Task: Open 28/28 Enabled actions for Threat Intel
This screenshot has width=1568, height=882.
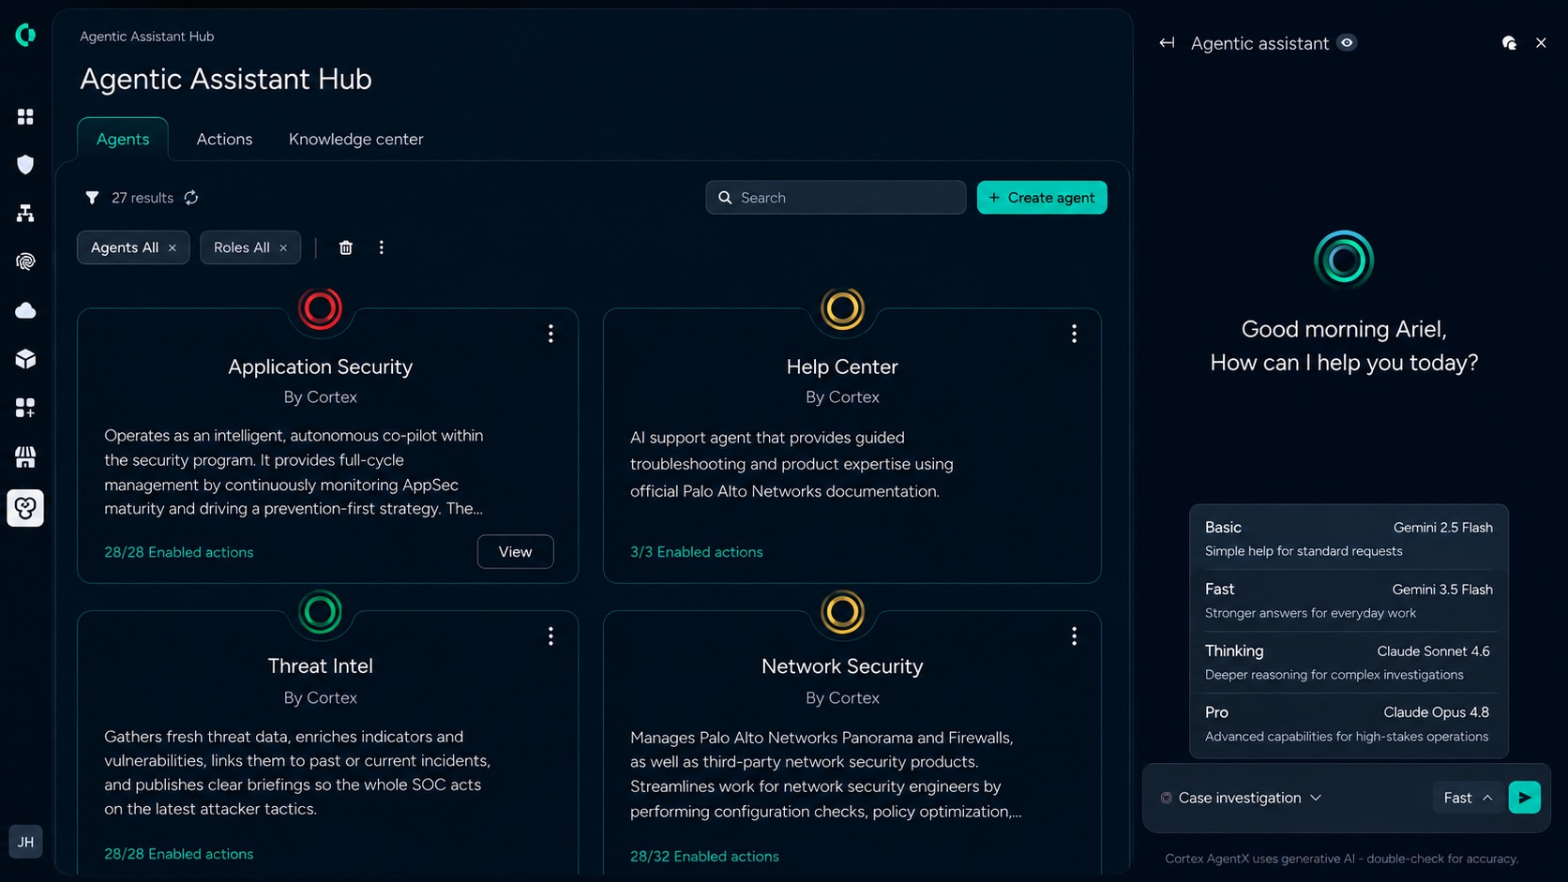Action: [179, 854]
